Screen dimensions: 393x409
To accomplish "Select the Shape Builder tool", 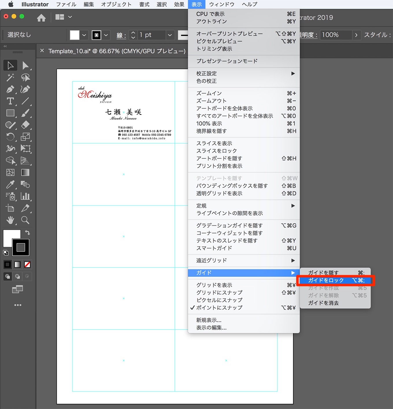I will 10,161.
